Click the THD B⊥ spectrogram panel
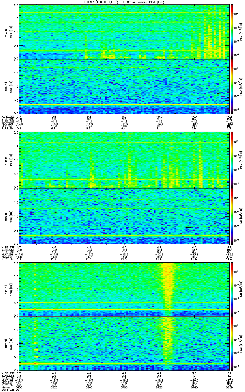Viewport: 245px width, 392px height. pos(124,160)
